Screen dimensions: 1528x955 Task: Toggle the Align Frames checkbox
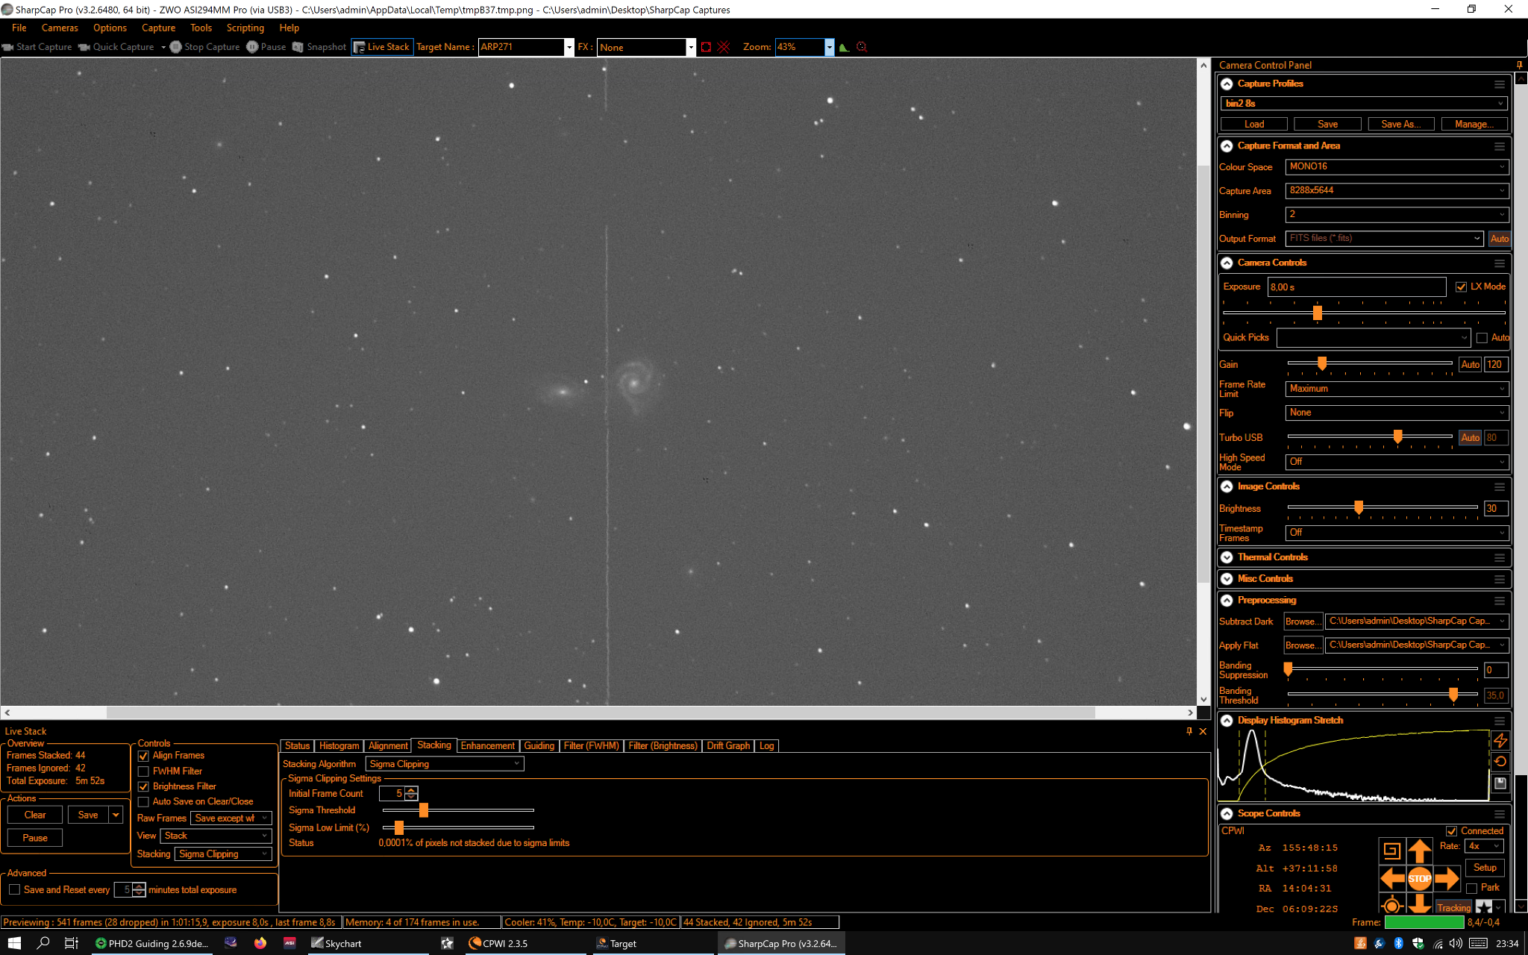click(x=143, y=756)
